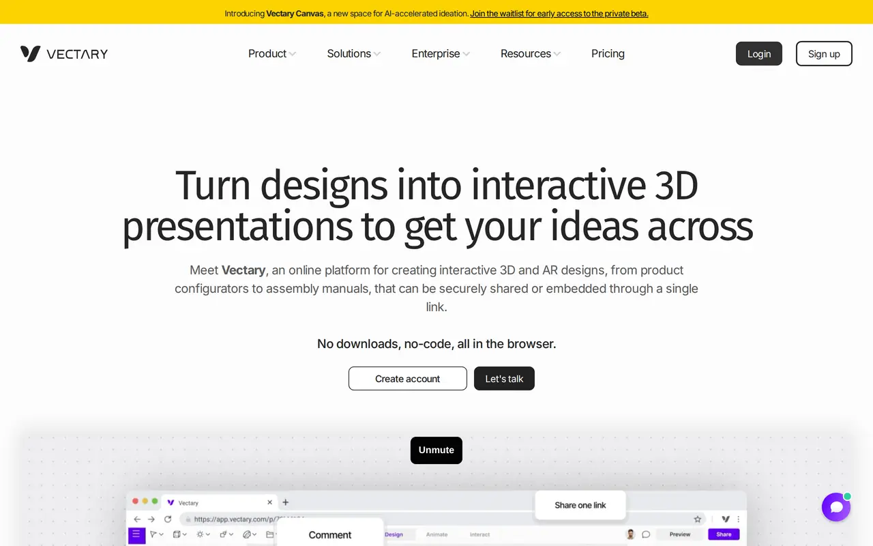Click the Vectary logo in the header
Screen dimensions: 873x546
(64, 54)
